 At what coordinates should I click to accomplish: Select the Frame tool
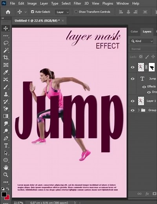[5, 65]
